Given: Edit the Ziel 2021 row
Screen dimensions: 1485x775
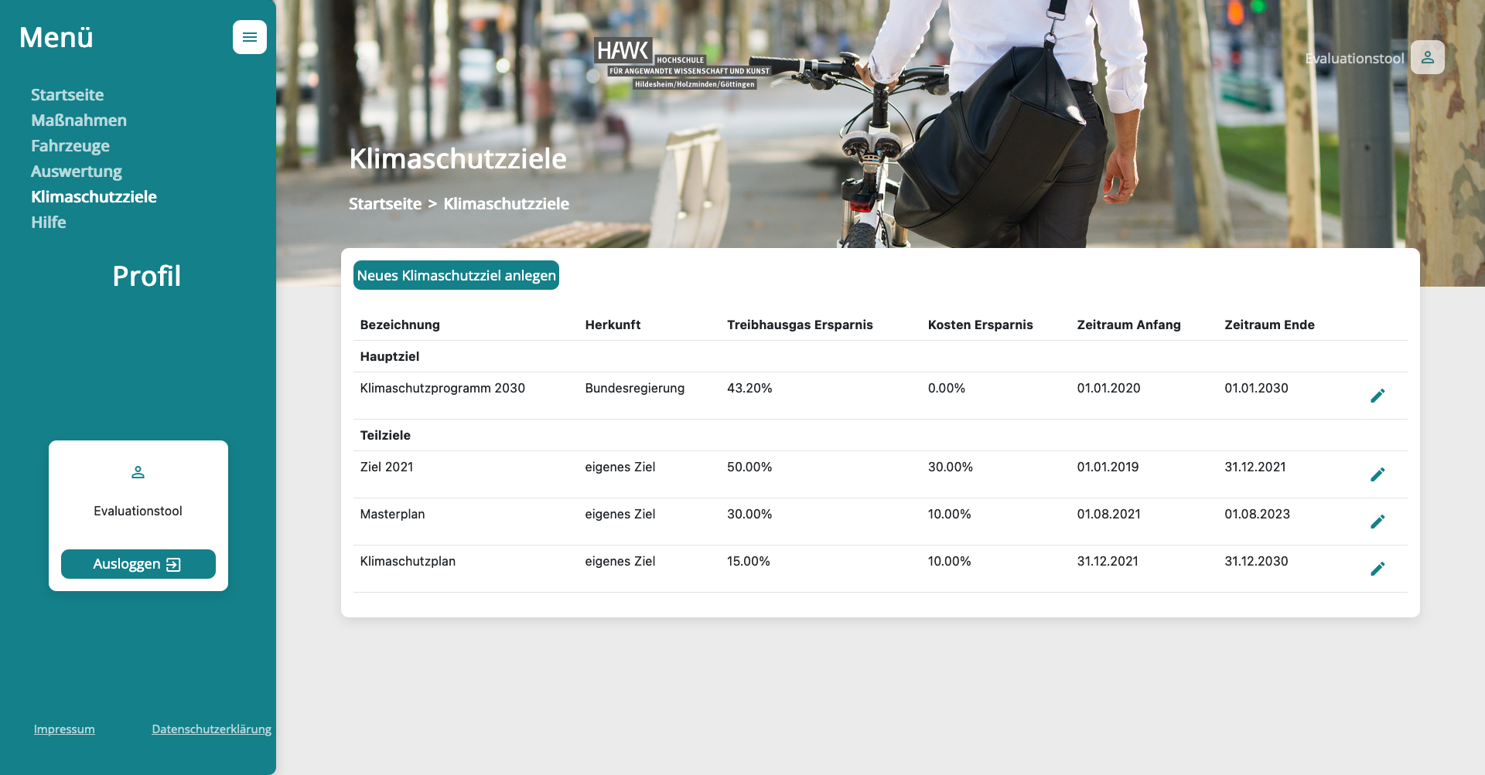Looking at the screenshot, I should [1377, 474].
